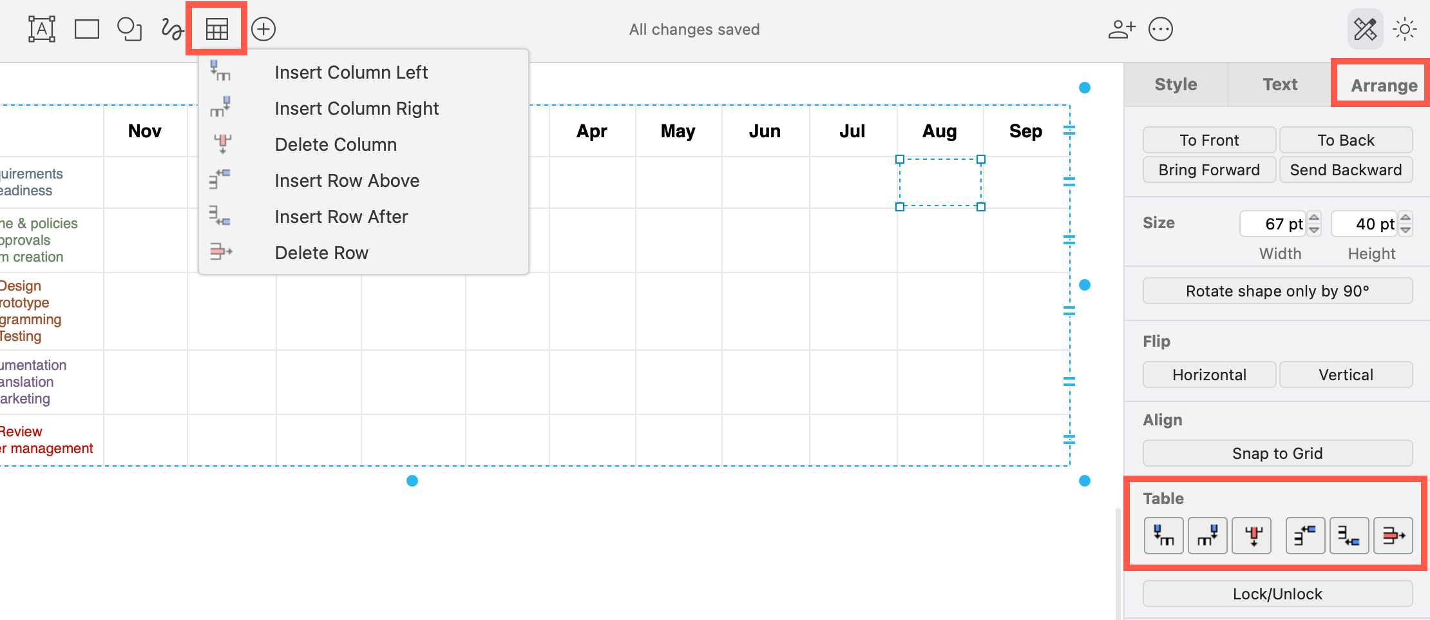The height and width of the screenshot is (620, 1430).
Task: Increase Width using its stepper arrow
Action: 1314,218
